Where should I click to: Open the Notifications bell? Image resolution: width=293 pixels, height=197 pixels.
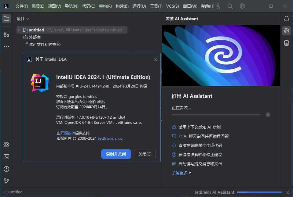click(286, 18)
